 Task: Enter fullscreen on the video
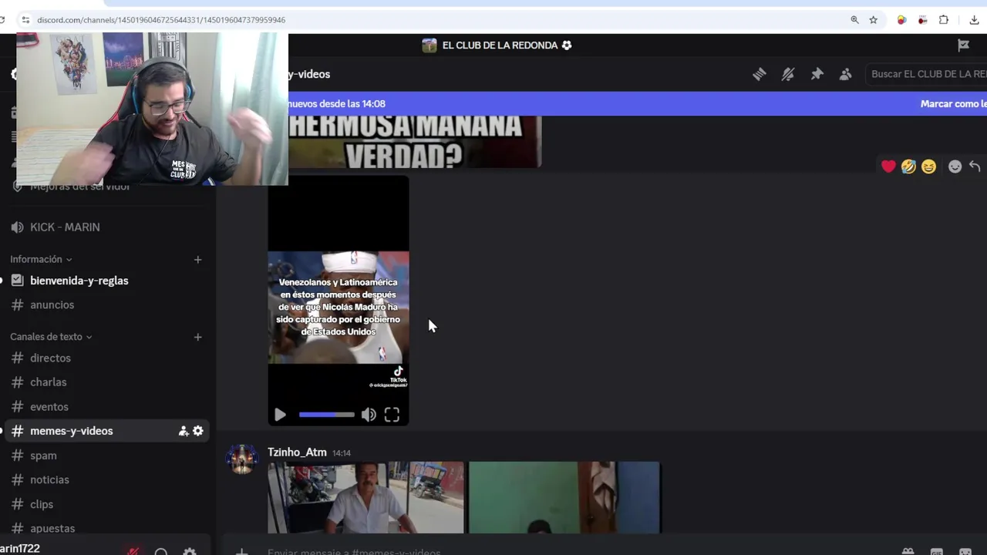point(392,415)
